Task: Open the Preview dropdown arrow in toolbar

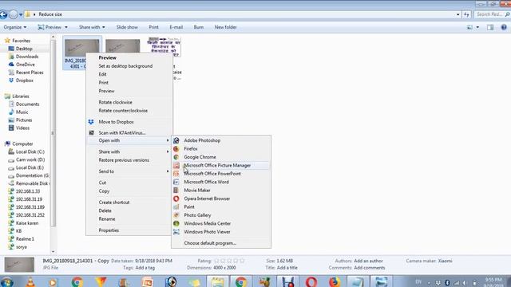Action: tap(66, 27)
